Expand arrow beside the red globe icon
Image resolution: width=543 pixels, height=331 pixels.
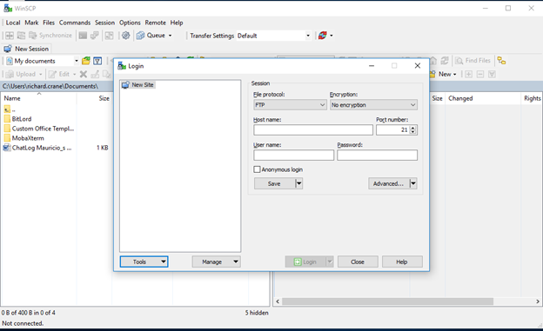332,36
